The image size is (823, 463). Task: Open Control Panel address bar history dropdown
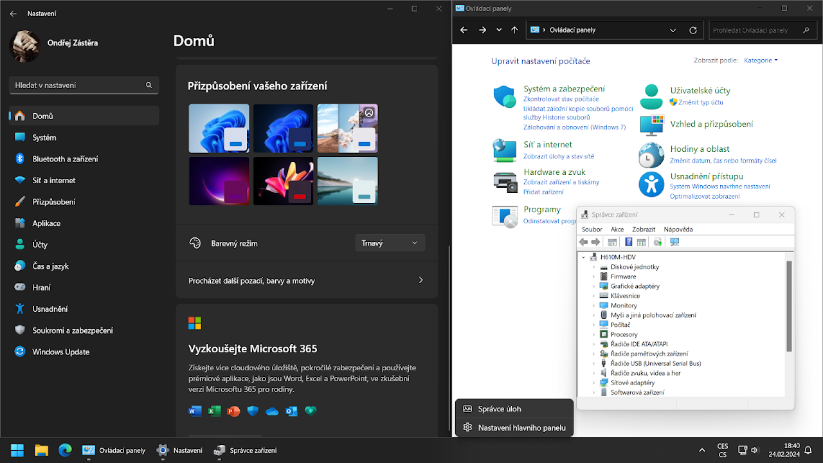pos(673,30)
